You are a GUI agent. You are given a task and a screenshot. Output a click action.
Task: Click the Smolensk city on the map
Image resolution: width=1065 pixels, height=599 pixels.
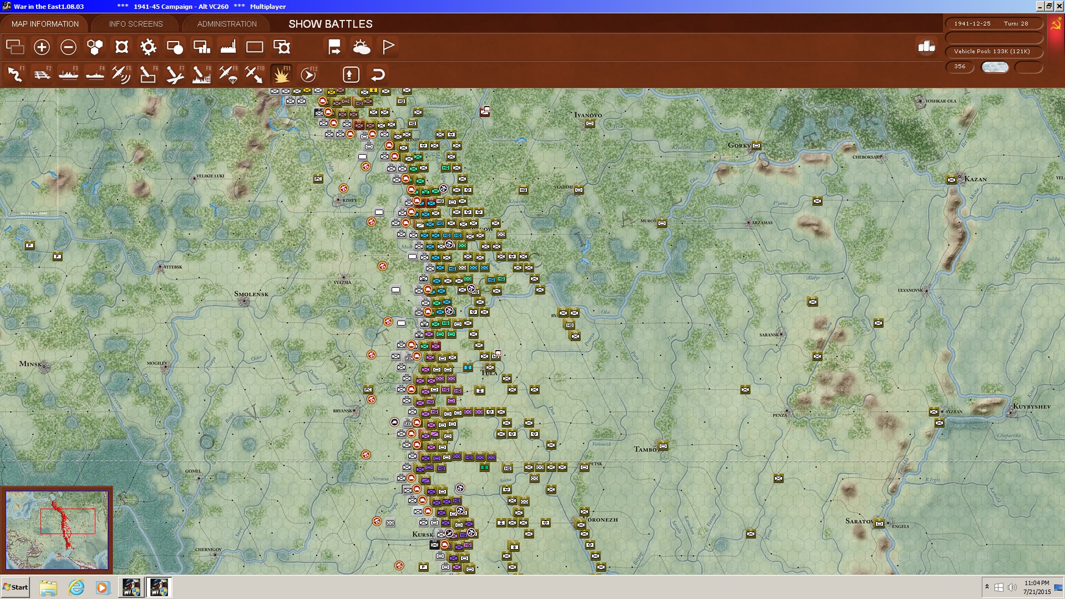click(x=244, y=301)
